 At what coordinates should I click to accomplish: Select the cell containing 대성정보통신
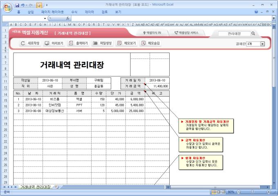tap(55, 111)
